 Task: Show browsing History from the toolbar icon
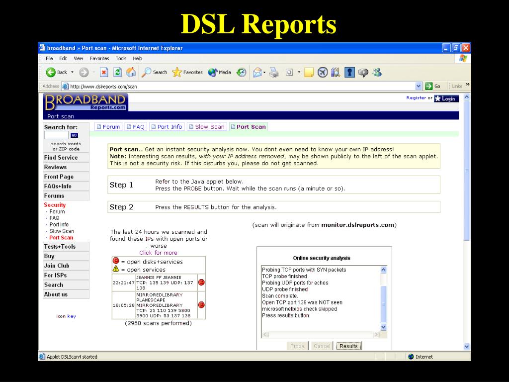241,72
